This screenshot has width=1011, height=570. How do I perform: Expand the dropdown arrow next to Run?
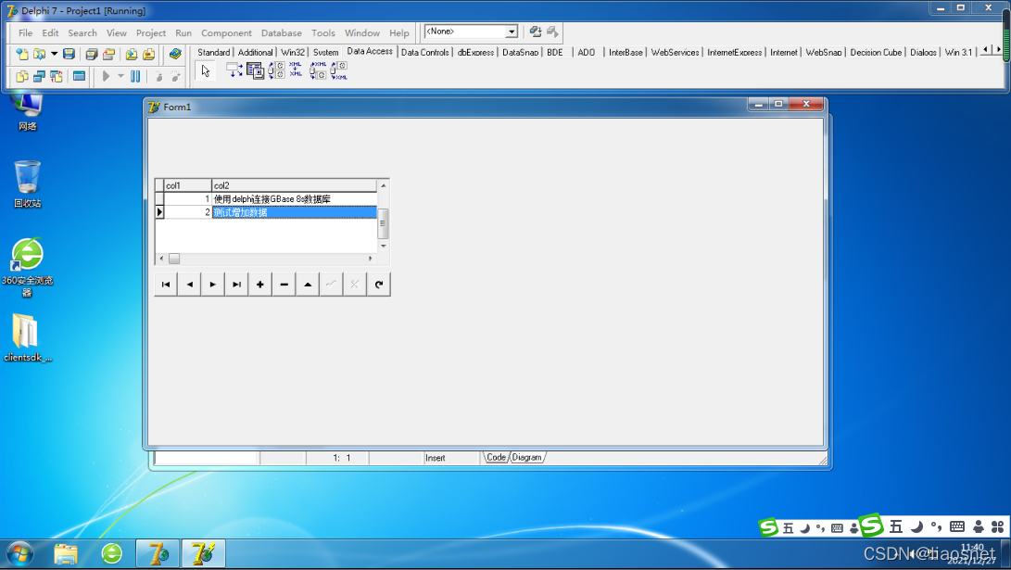point(120,76)
